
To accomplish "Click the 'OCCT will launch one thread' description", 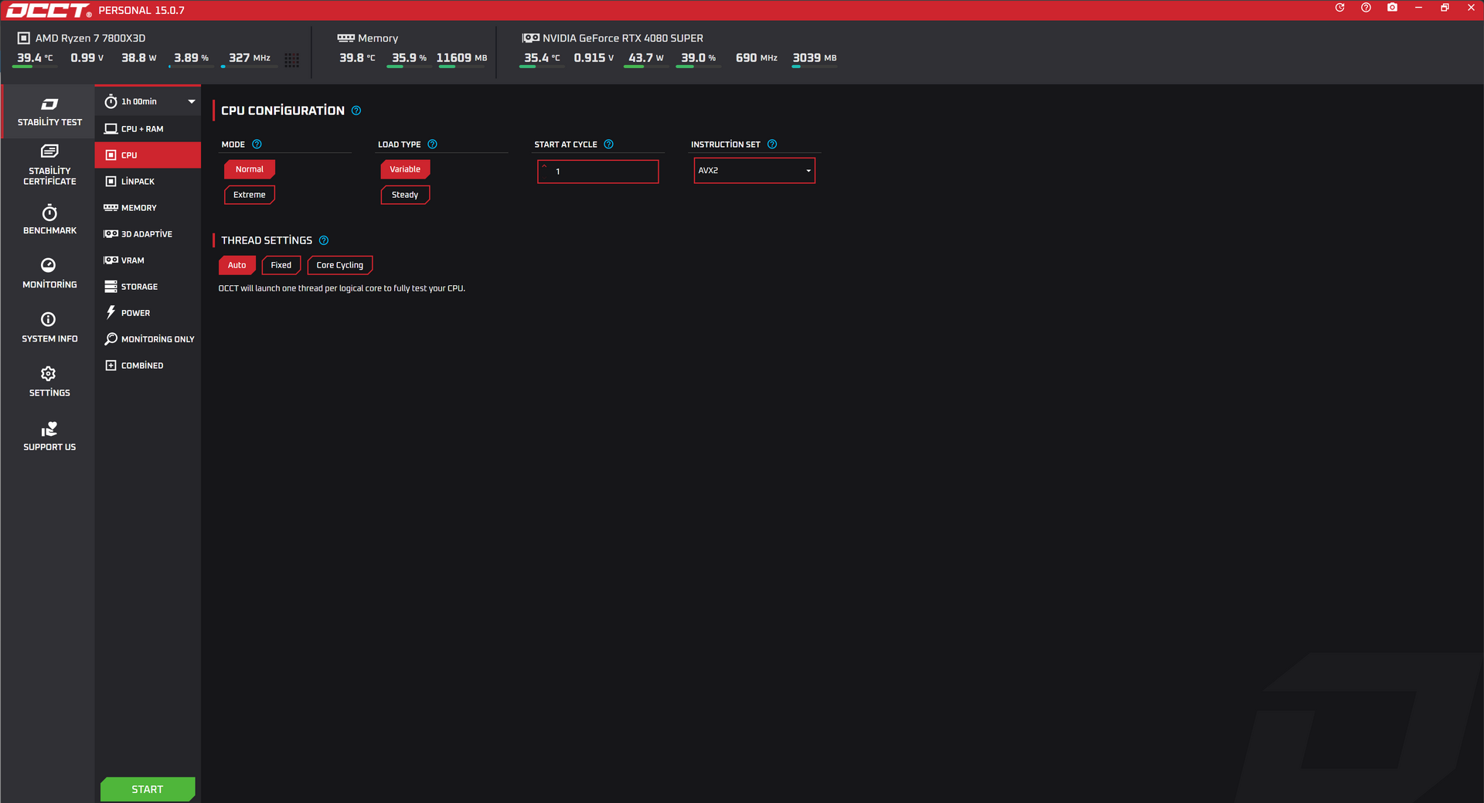I will pyautogui.click(x=342, y=288).
